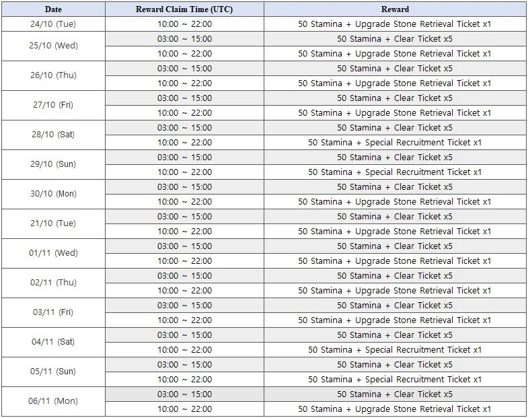
Task: Click the 01/11 (Wed) date cell
Action: click(x=53, y=253)
